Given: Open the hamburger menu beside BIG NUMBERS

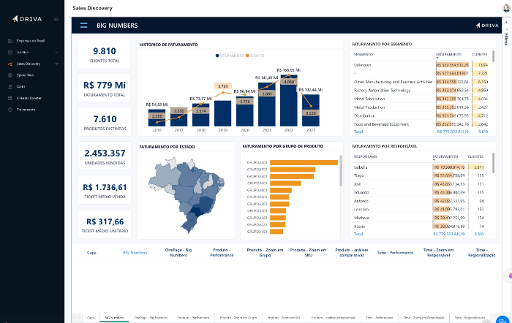Looking at the screenshot, I should (x=83, y=26).
